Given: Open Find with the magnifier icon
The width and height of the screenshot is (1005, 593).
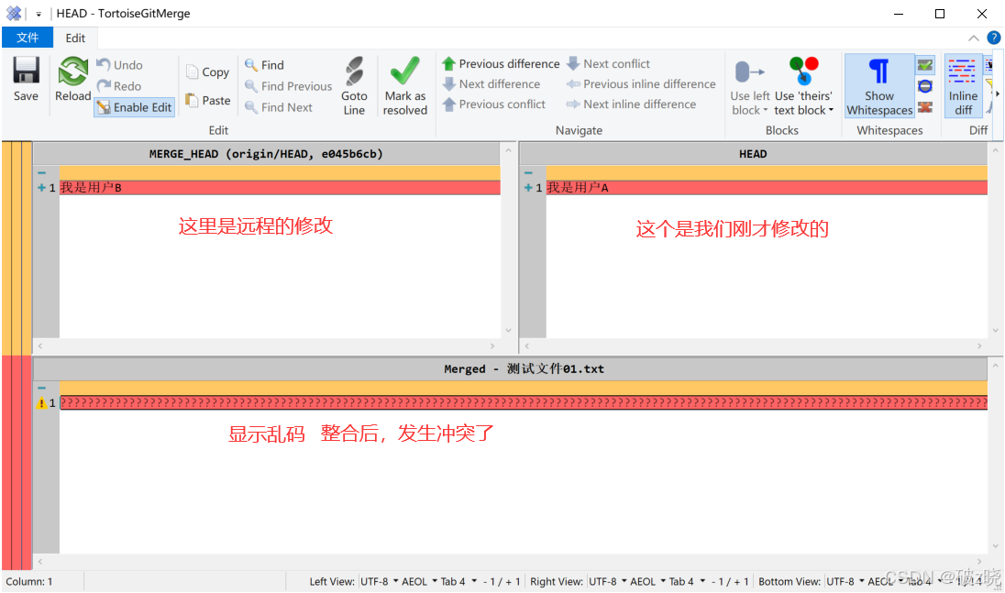Looking at the screenshot, I should [x=251, y=65].
